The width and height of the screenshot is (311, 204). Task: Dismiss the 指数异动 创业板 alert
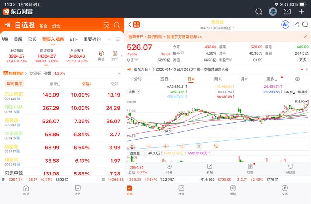click(119, 73)
